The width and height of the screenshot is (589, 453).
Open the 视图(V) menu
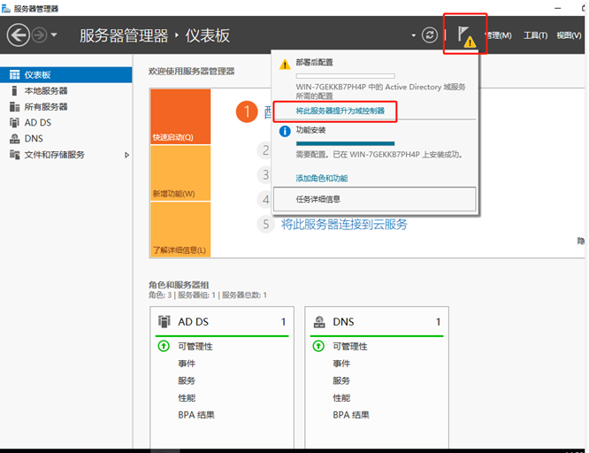coord(569,35)
